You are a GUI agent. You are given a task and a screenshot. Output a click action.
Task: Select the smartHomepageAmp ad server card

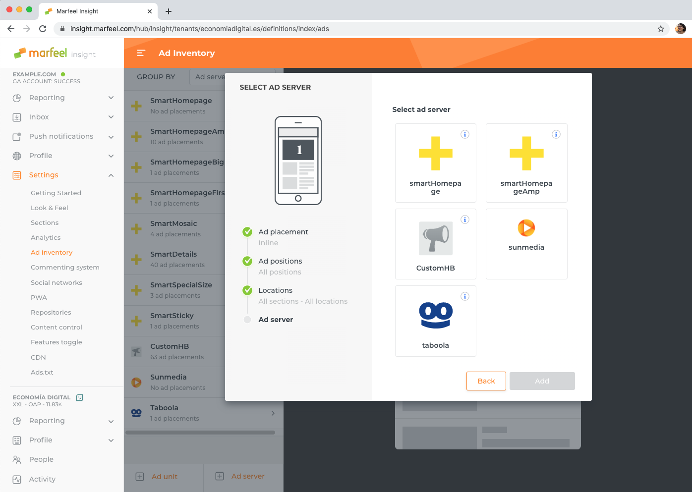coord(526,163)
